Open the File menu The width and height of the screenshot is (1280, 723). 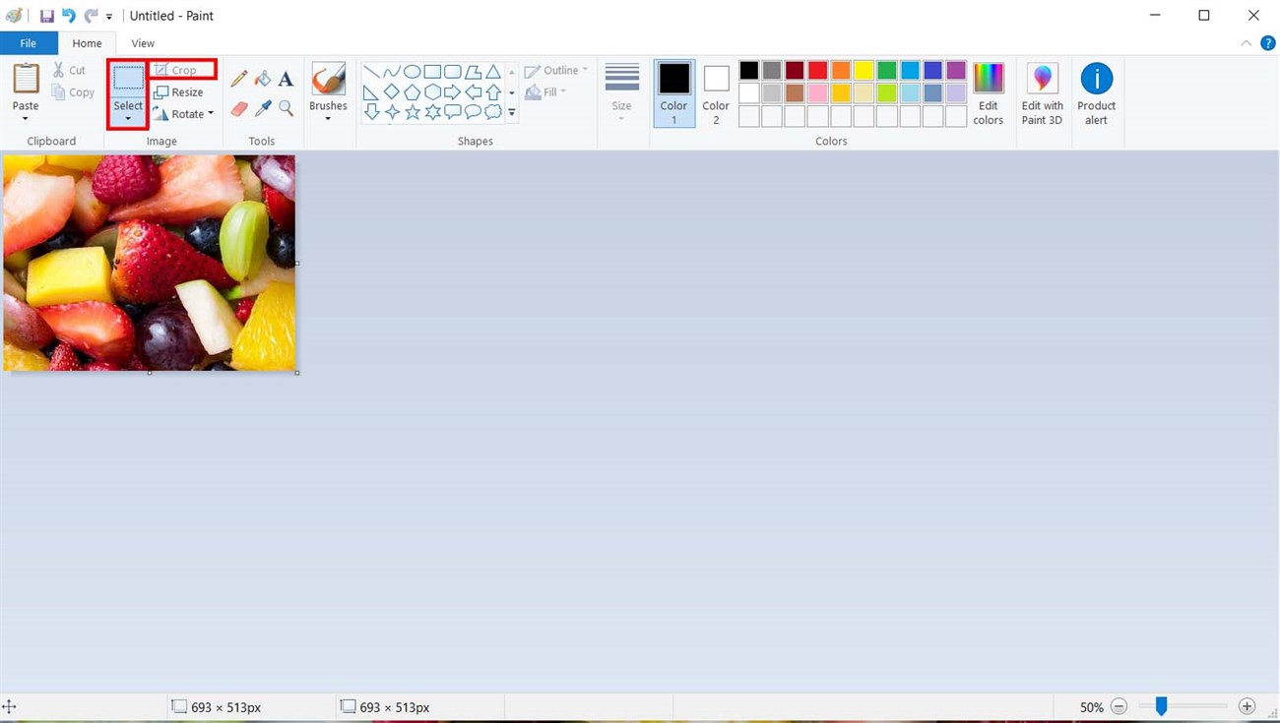pos(29,43)
